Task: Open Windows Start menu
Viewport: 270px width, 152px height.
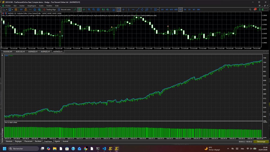Action: pyautogui.click(x=5, y=149)
